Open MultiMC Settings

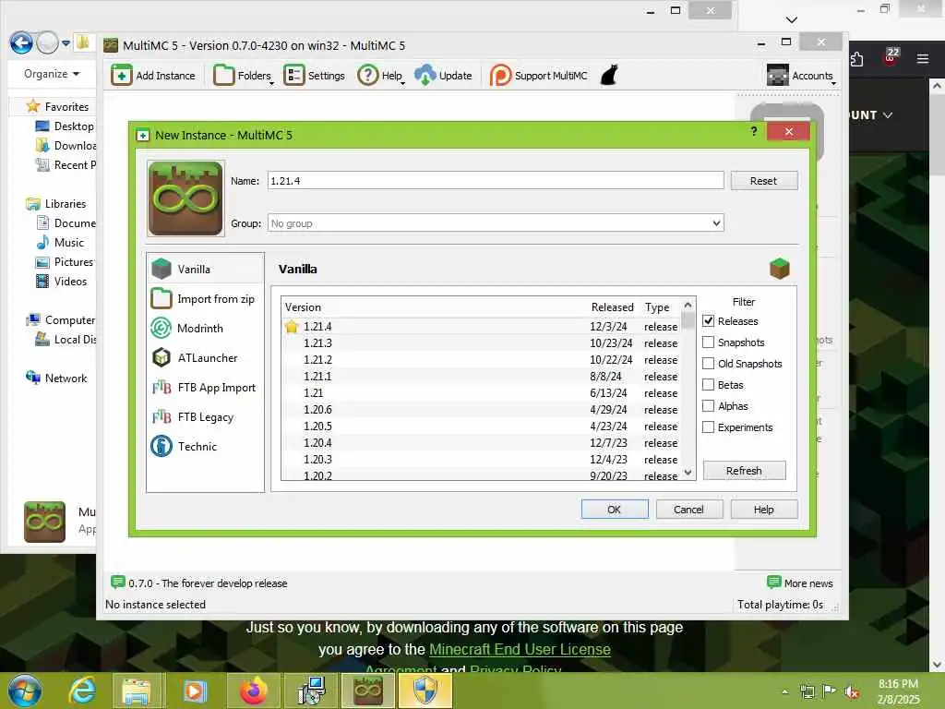point(315,76)
